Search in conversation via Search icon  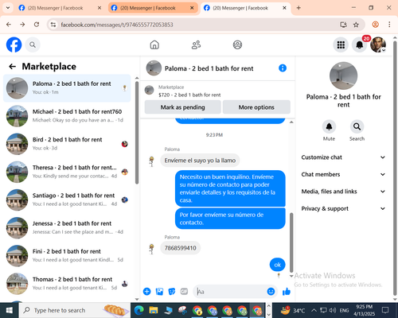tap(357, 126)
